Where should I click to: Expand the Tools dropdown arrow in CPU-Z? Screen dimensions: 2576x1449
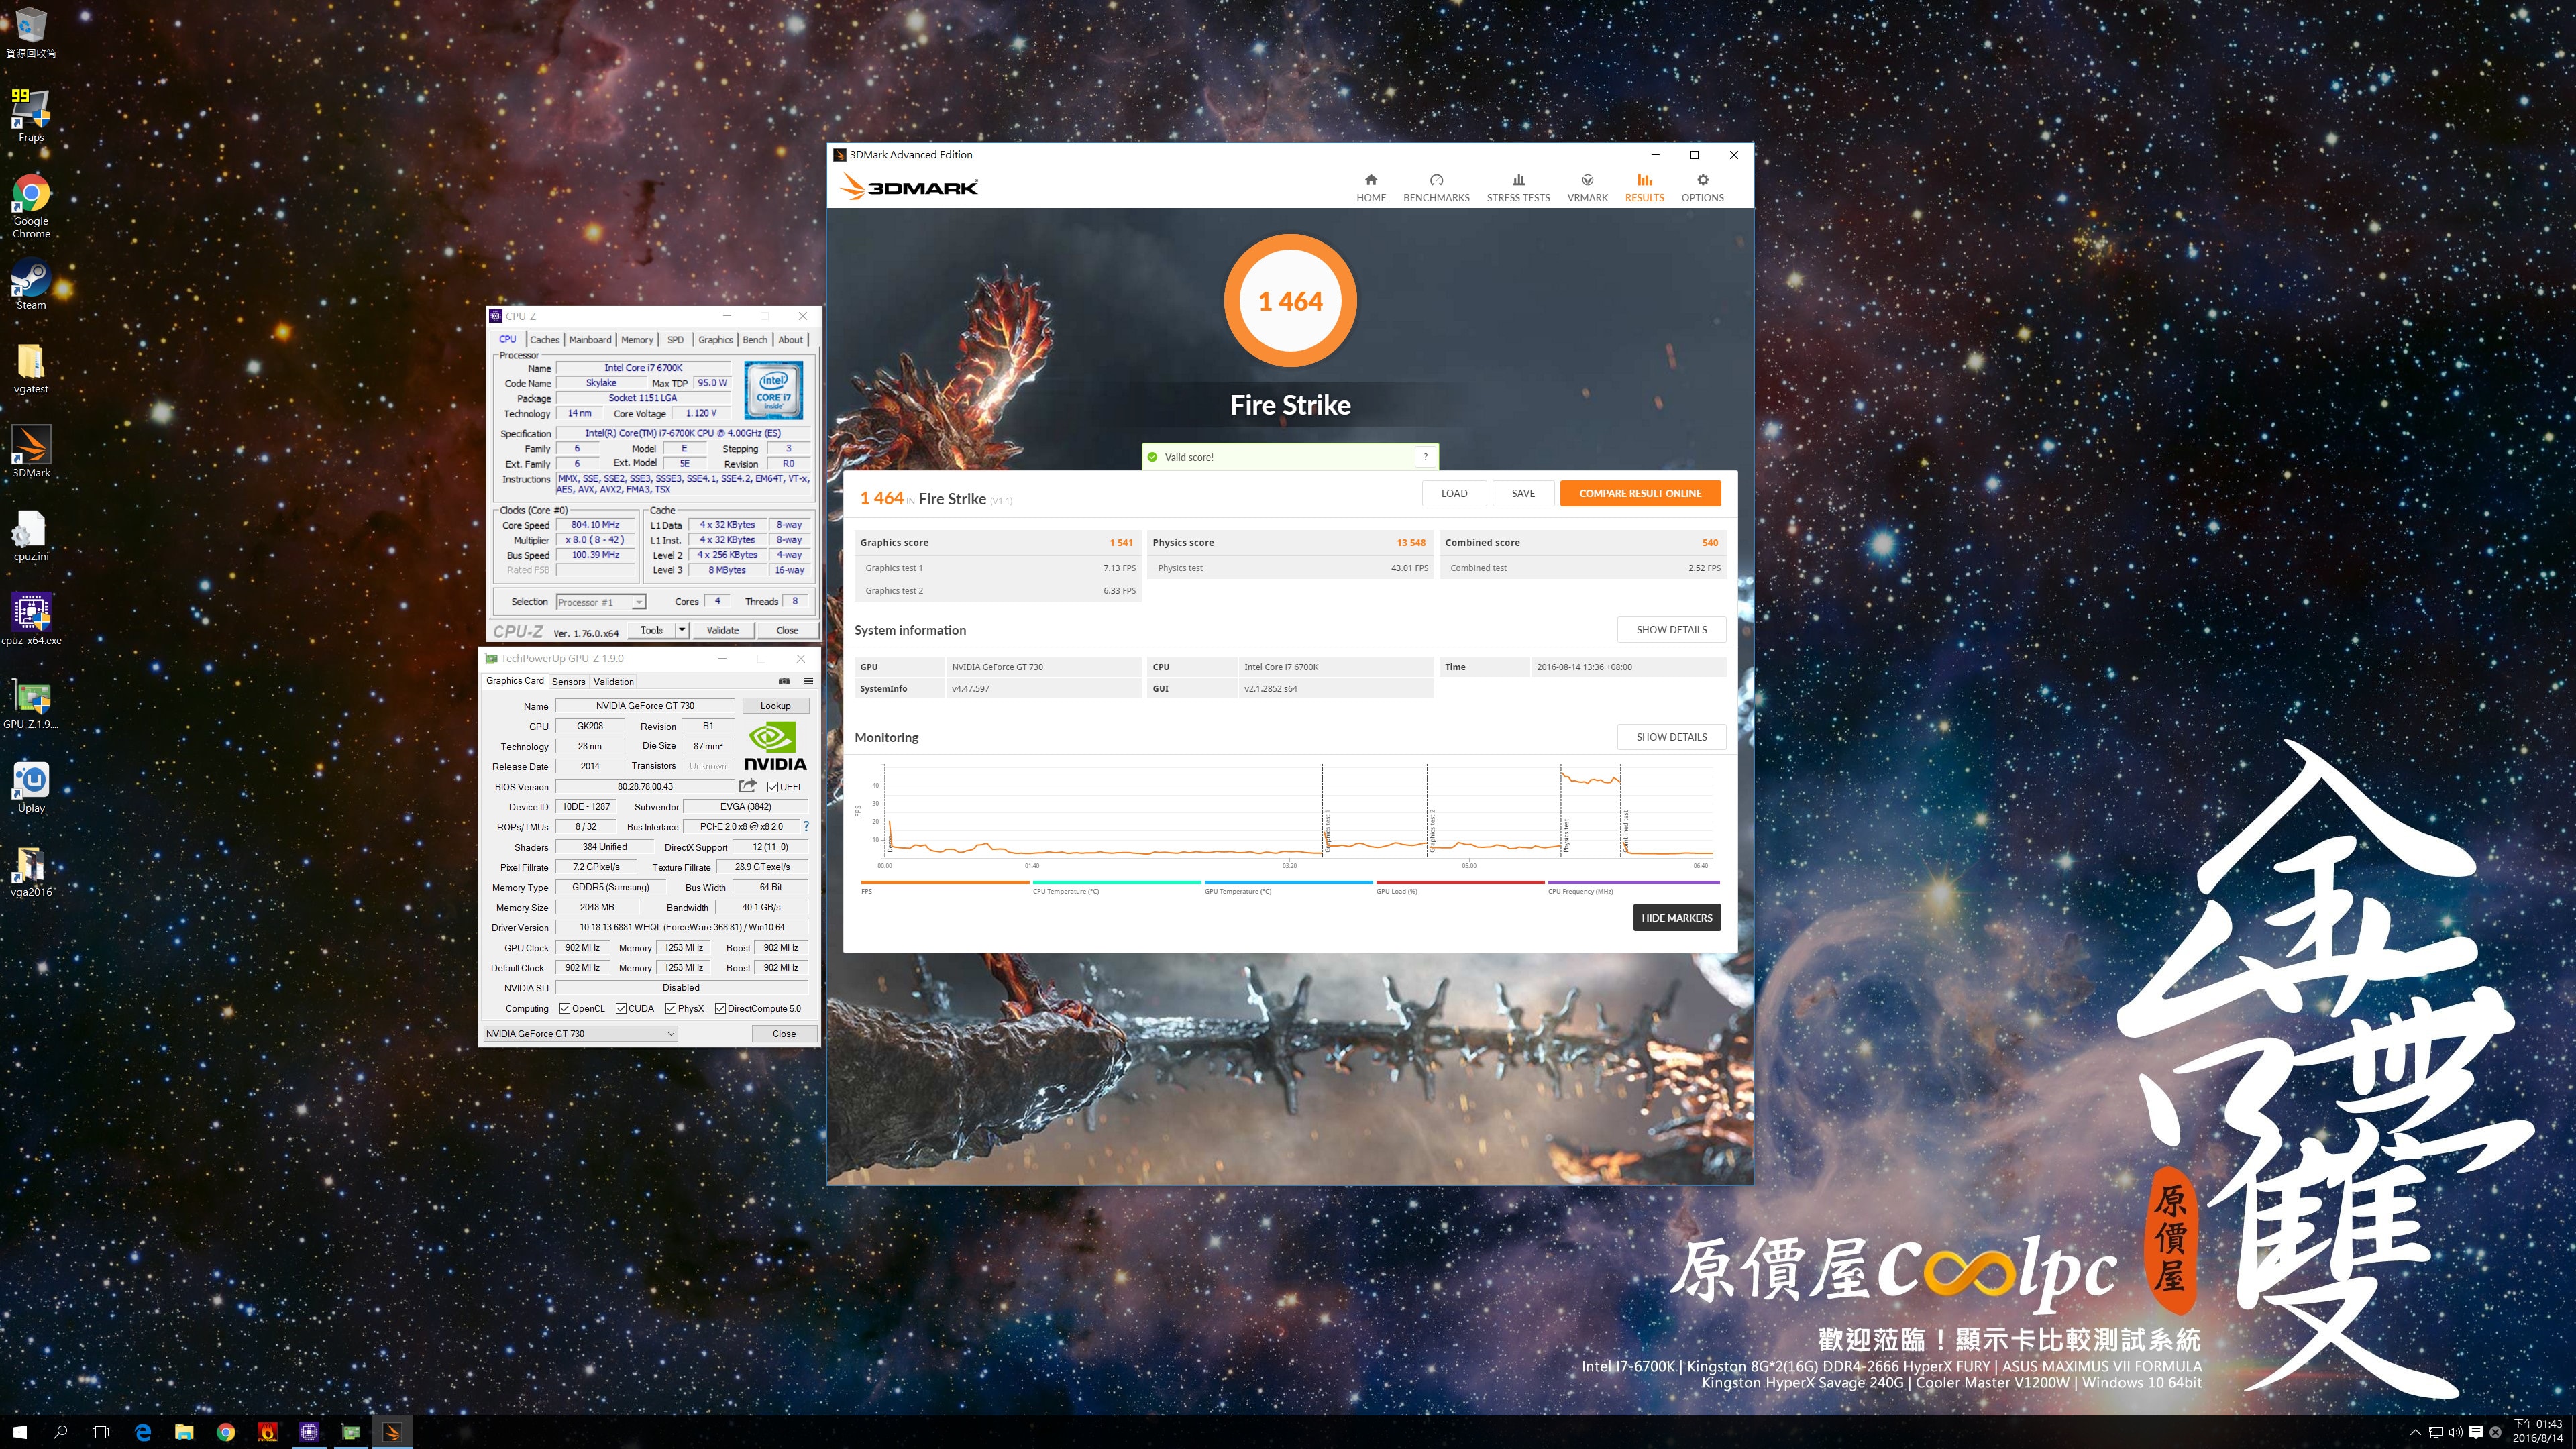[682, 630]
